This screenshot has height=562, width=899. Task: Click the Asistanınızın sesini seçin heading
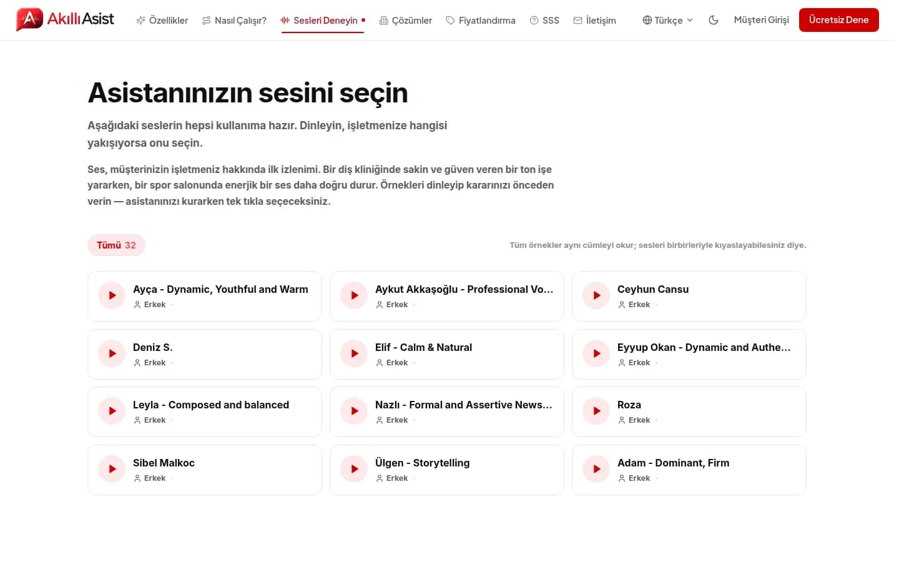click(248, 93)
